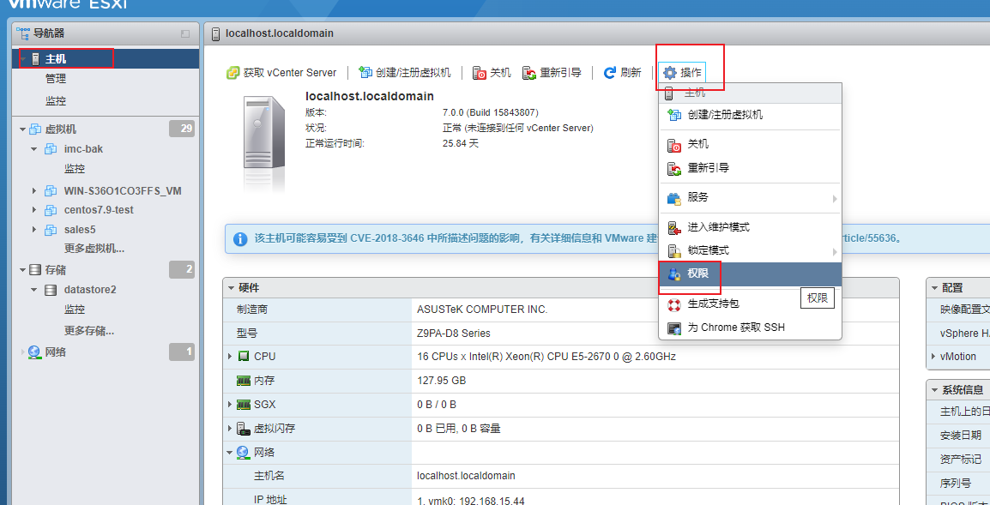The width and height of the screenshot is (990, 505).
Task: Click the vCenter Server icon in toolbar
Action: tap(233, 73)
